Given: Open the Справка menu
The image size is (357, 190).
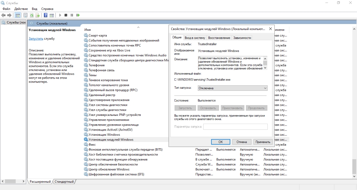Looking at the screenshot, I should tap(47, 9).
